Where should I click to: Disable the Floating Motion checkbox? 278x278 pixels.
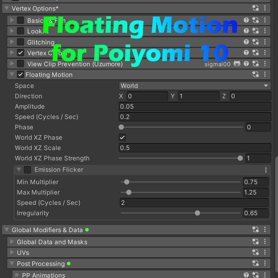(x=21, y=75)
